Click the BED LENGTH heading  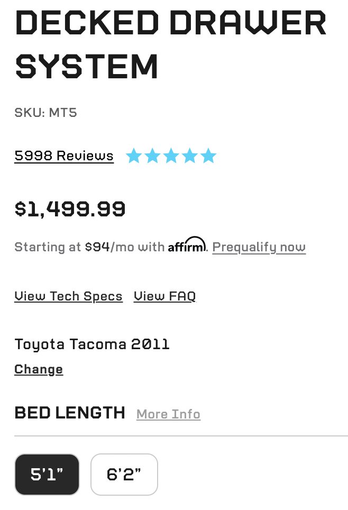tap(70, 413)
